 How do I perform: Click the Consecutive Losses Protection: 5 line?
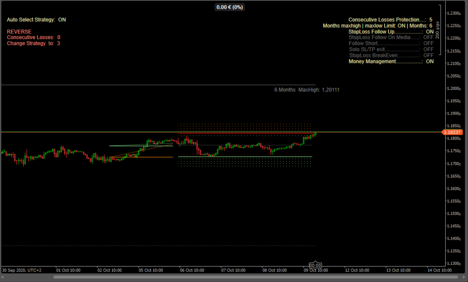pyautogui.click(x=390, y=20)
